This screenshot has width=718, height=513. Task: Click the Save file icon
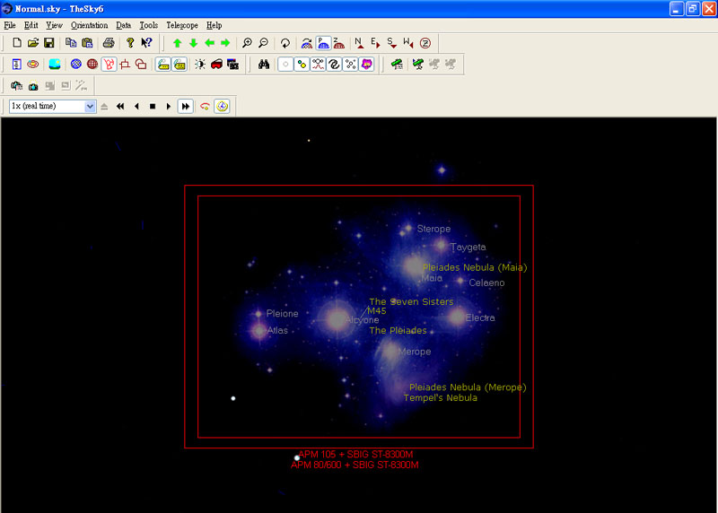coord(48,43)
